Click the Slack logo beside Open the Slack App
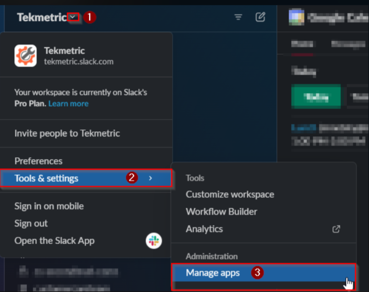 pyautogui.click(x=154, y=241)
